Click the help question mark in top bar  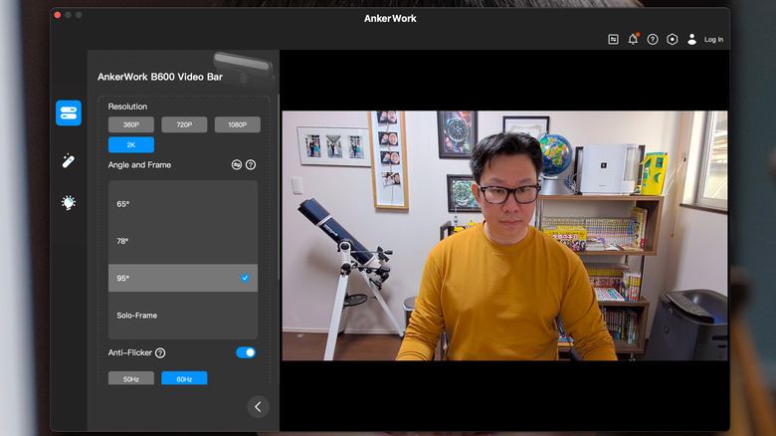click(x=653, y=40)
